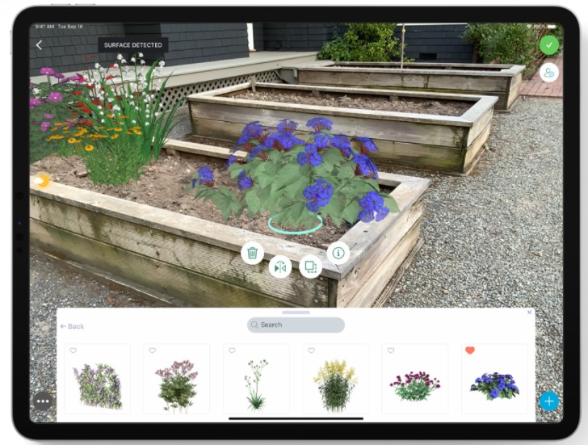Favorite the yellow flowering plant
The image size is (588, 445).
311,351
